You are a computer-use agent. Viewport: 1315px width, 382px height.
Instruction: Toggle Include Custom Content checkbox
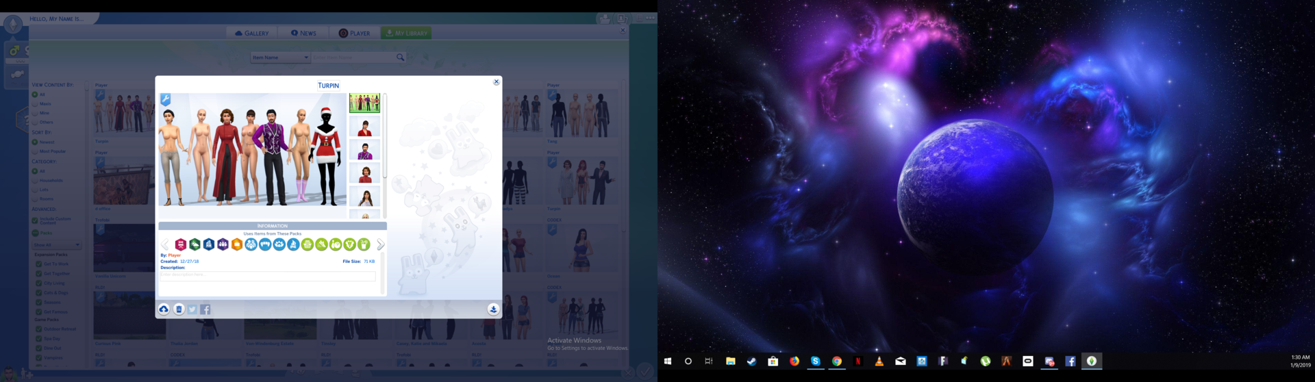click(35, 220)
